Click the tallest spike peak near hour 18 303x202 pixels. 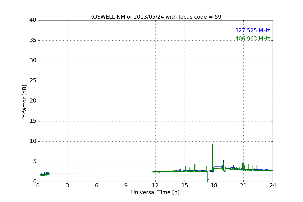point(213,145)
